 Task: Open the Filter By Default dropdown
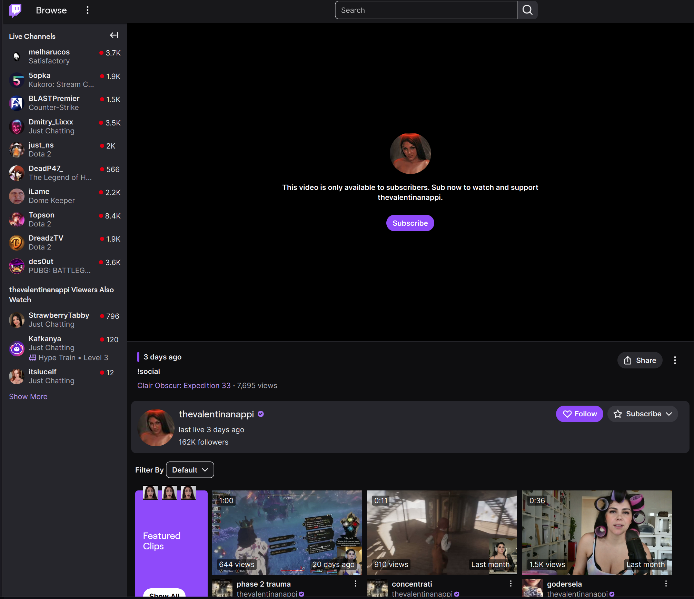click(x=190, y=470)
